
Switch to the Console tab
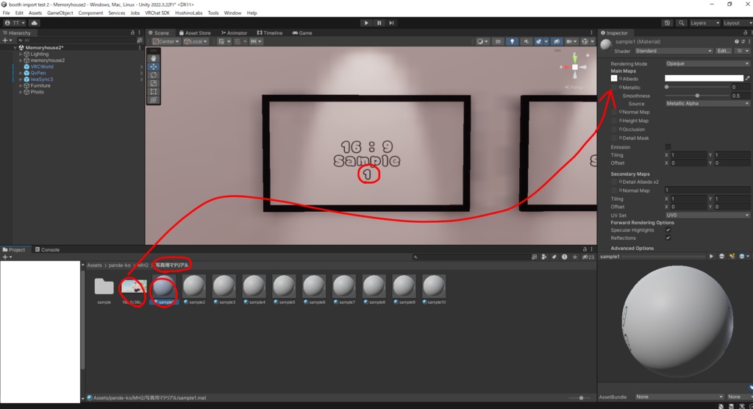47,249
